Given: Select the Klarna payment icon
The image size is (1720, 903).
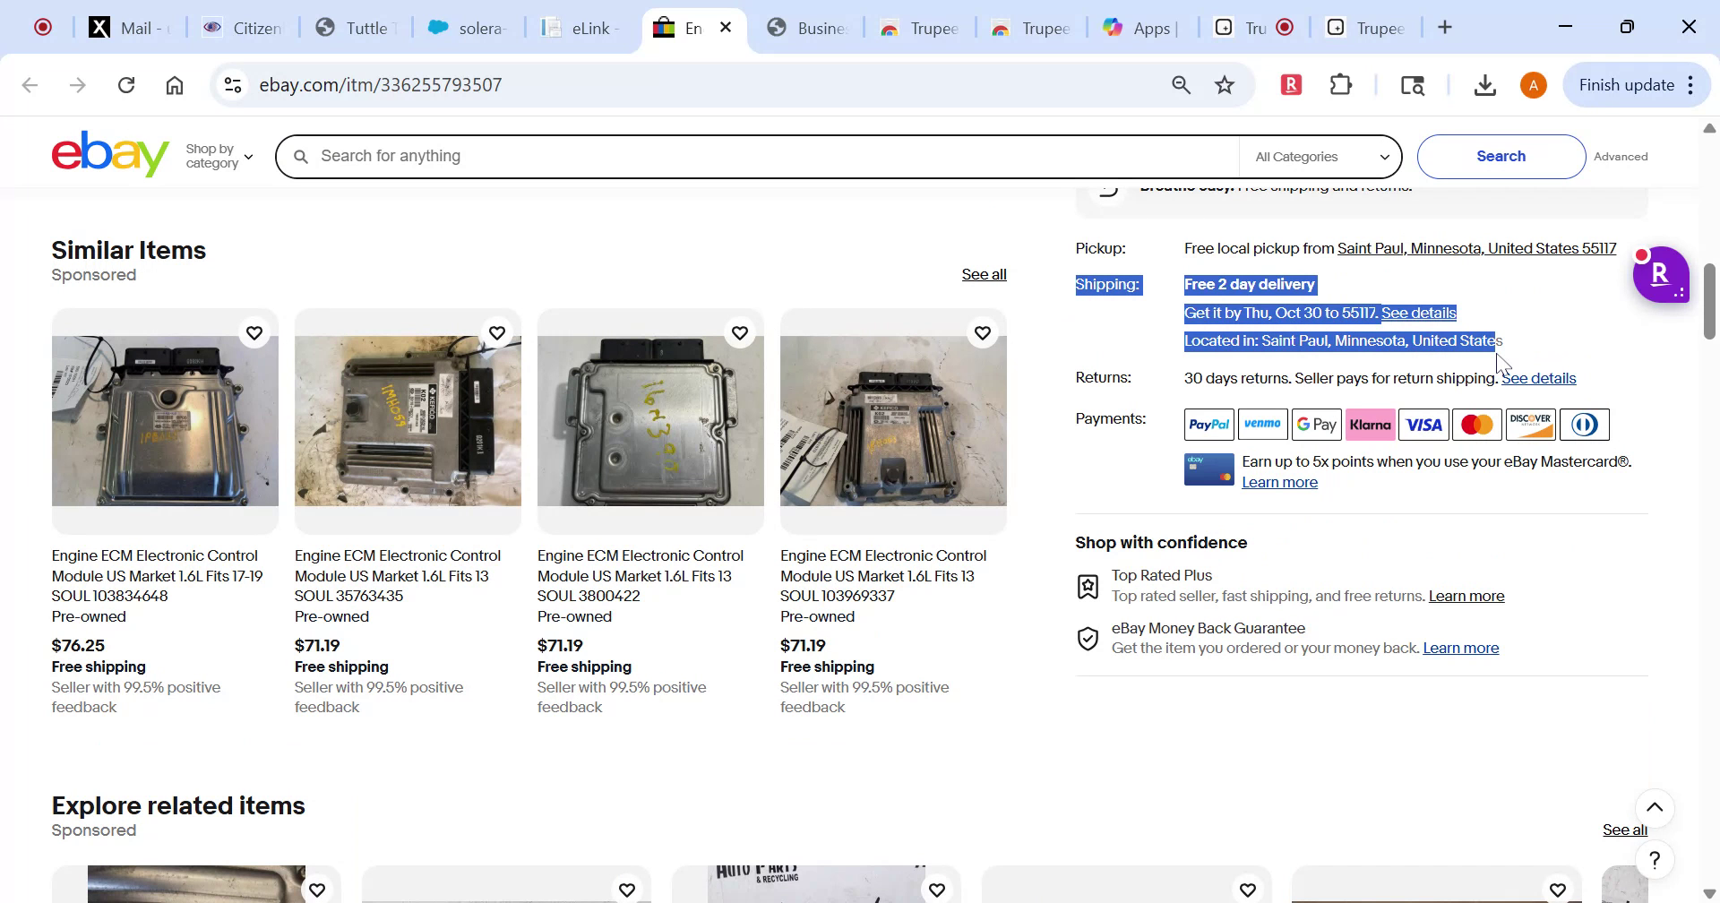Looking at the screenshot, I should point(1370,424).
